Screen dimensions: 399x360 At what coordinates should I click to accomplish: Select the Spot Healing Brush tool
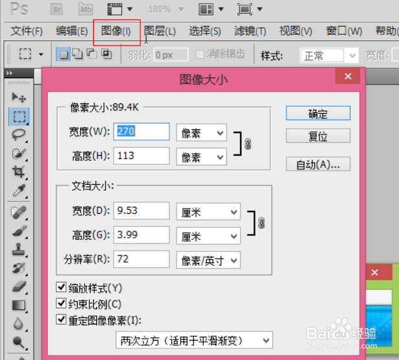[x=19, y=213]
